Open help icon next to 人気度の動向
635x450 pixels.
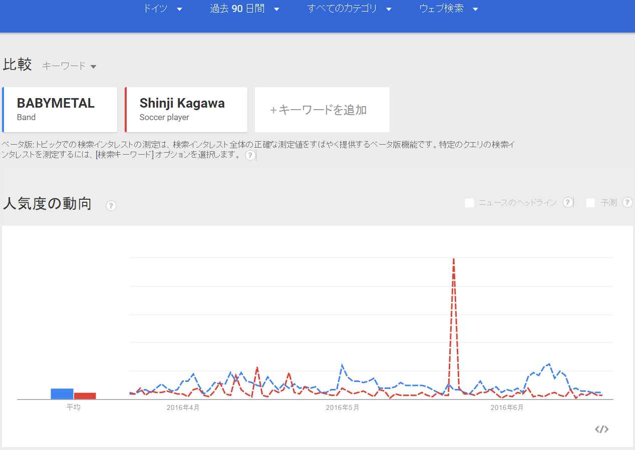tap(111, 206)
